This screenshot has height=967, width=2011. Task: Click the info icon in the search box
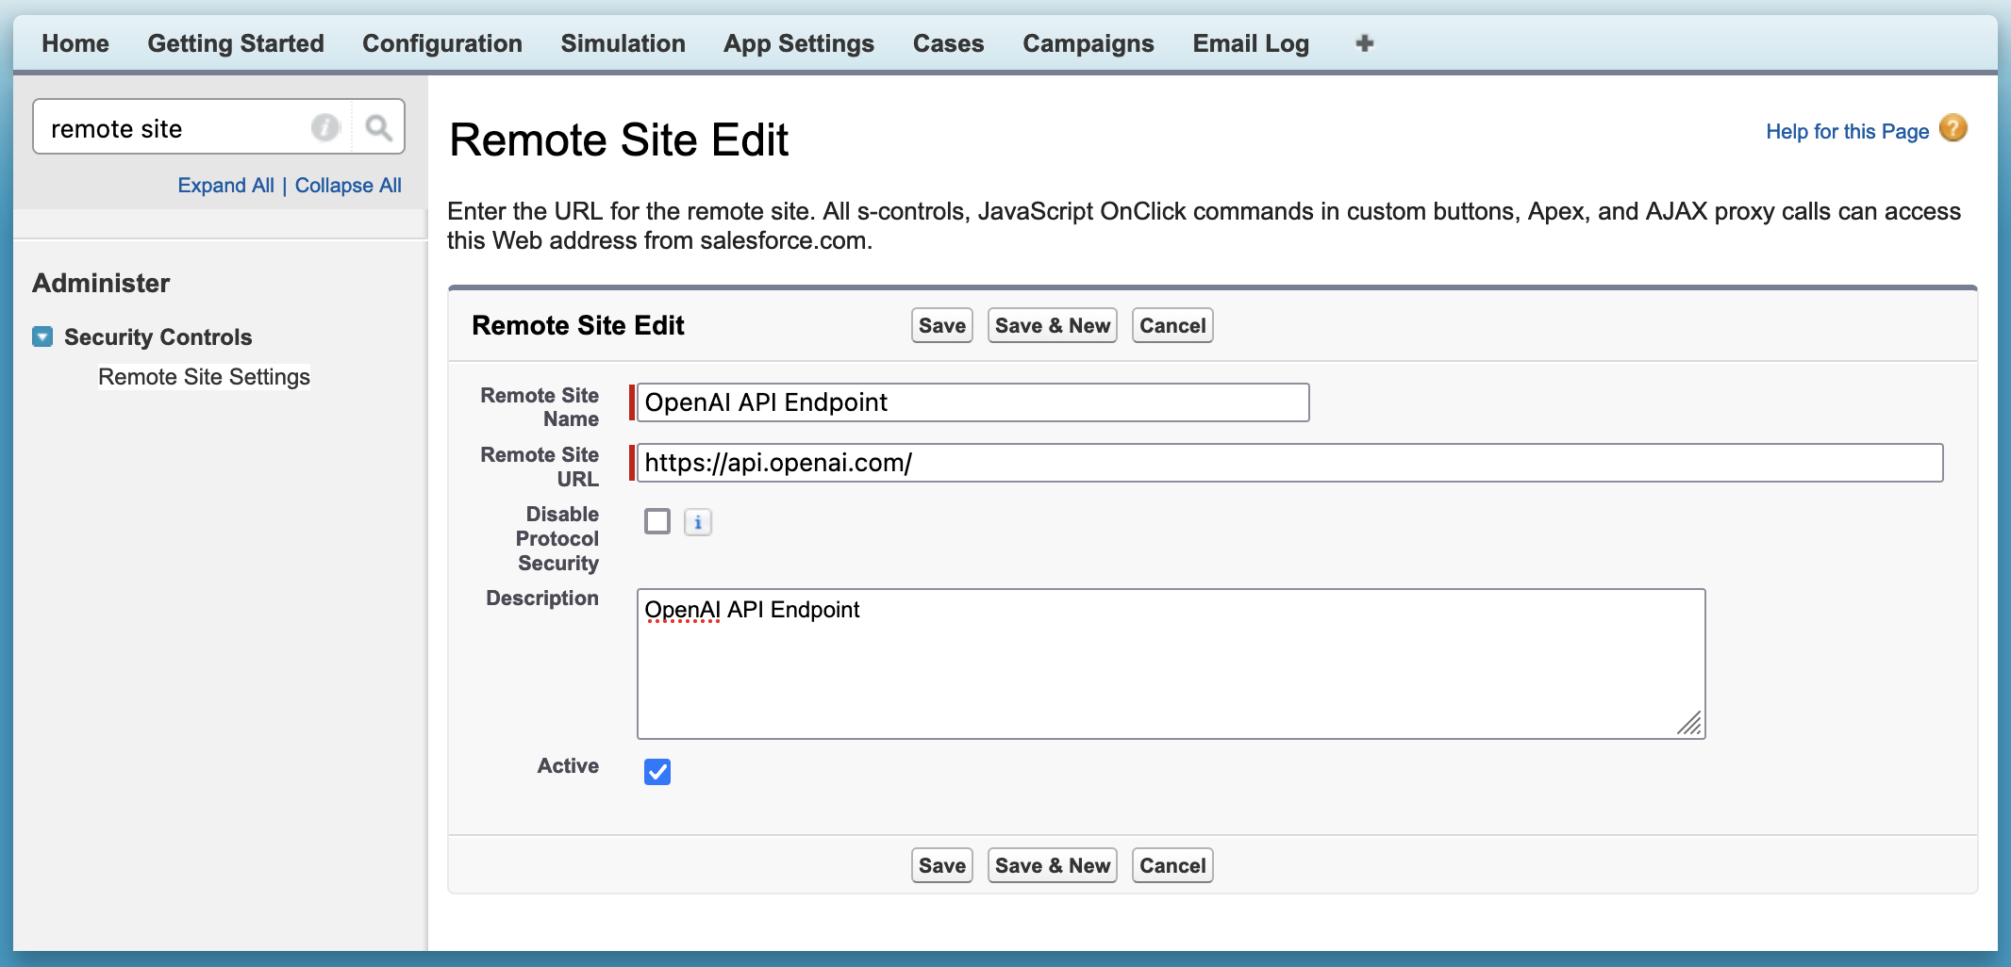[x=324, y=127]
